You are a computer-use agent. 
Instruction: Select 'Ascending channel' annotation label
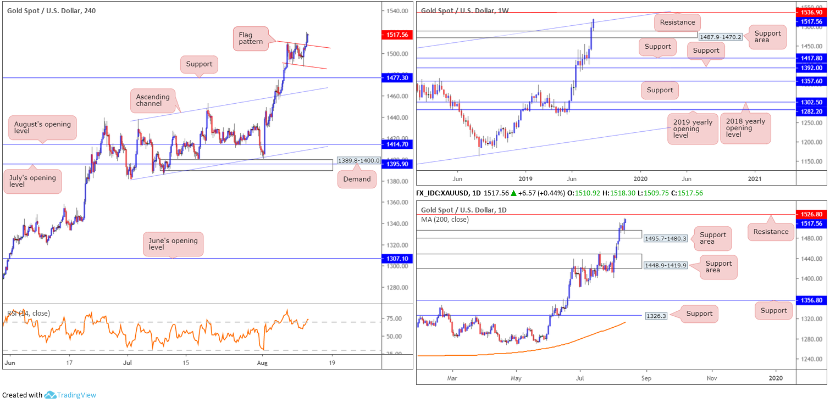152,100
